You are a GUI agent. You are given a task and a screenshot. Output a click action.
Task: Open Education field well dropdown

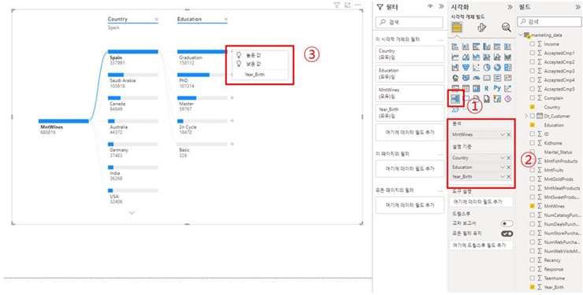coord(503,168)
